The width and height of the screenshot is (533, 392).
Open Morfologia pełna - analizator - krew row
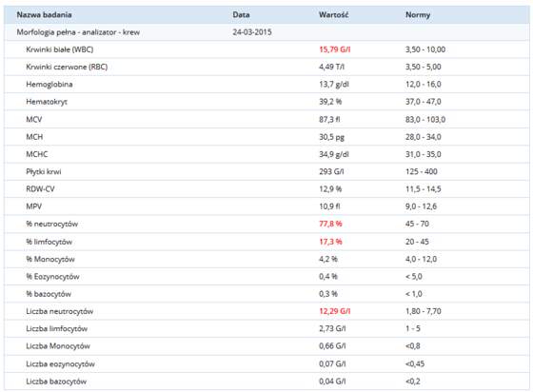(x=266, y=32)
